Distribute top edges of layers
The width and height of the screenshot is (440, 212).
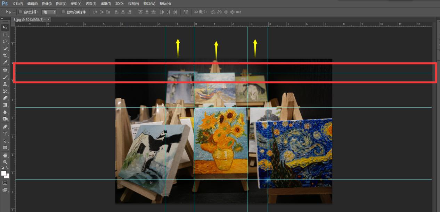[140, 12]
